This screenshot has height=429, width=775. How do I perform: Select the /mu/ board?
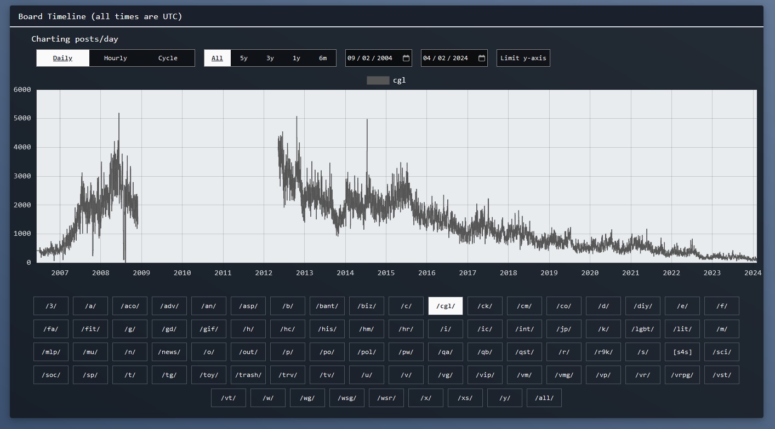pos(90,352)
